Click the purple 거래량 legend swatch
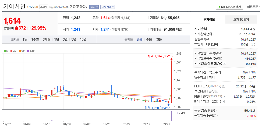 178,113
